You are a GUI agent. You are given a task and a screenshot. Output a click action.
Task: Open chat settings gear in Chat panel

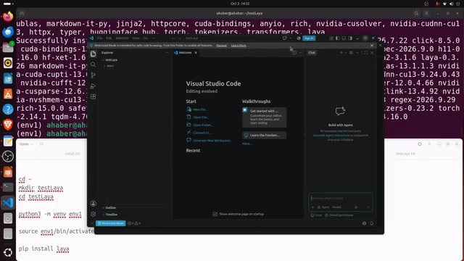pos(351,53)
